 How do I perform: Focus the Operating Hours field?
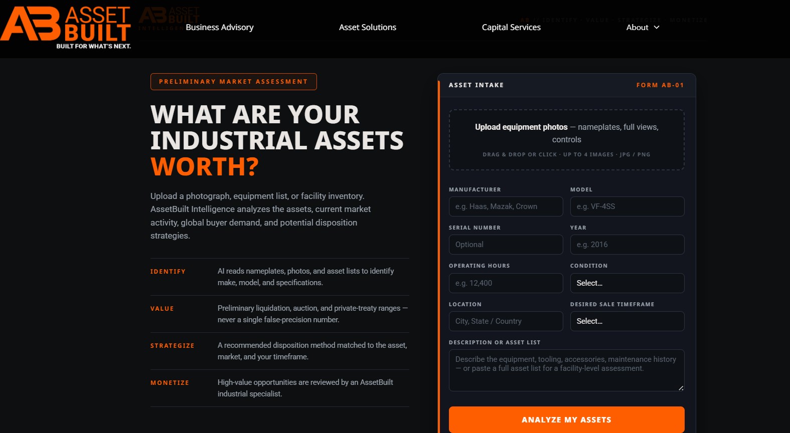pos(506,283)
